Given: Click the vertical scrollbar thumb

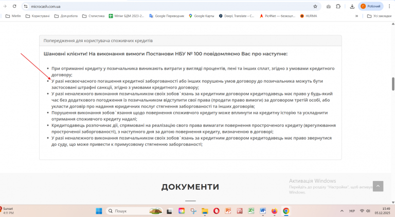Looking at the screenshot, I should (393, 84).
